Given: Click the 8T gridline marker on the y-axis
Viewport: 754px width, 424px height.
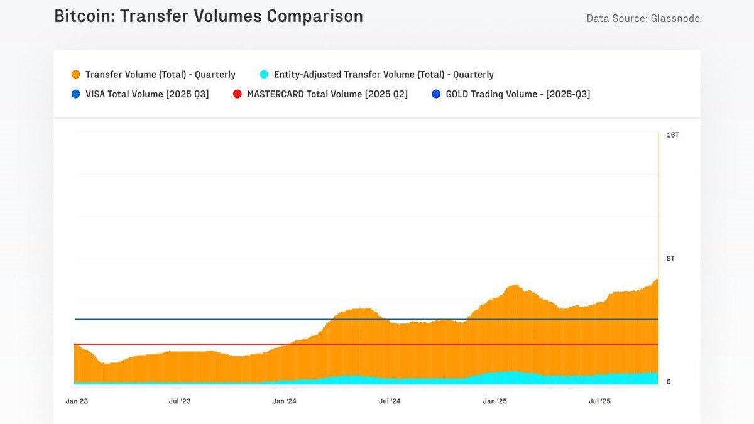Looking at the screenshot, I should tap(670, 258).
